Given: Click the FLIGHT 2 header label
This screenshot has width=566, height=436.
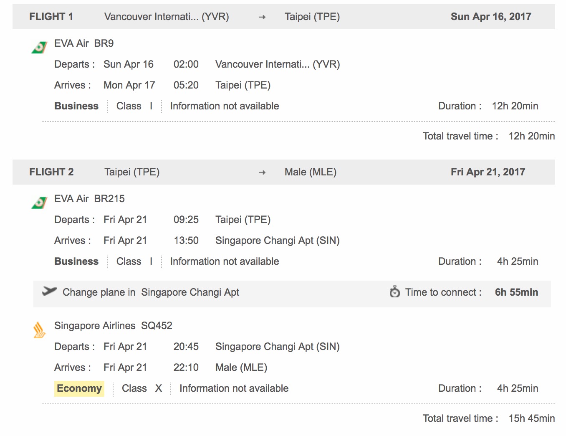Looking at the screenshot, I should coord(51,172).
